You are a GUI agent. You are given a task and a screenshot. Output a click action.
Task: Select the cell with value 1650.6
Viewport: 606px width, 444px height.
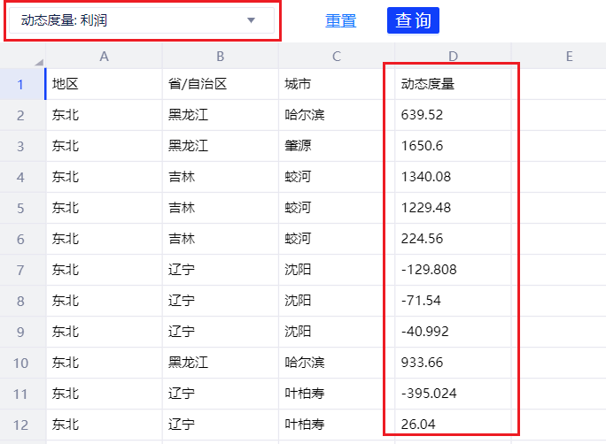453,146
